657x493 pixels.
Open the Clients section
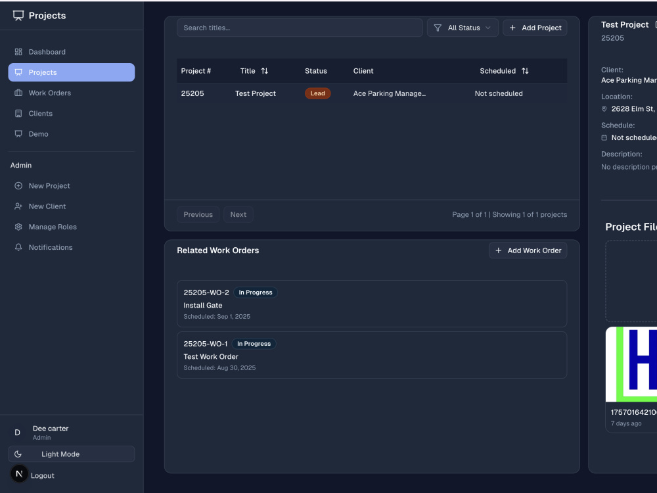click(71, 114)
